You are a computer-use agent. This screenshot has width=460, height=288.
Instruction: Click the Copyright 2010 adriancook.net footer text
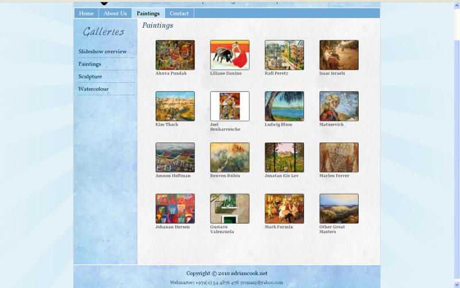pos(227,273)
